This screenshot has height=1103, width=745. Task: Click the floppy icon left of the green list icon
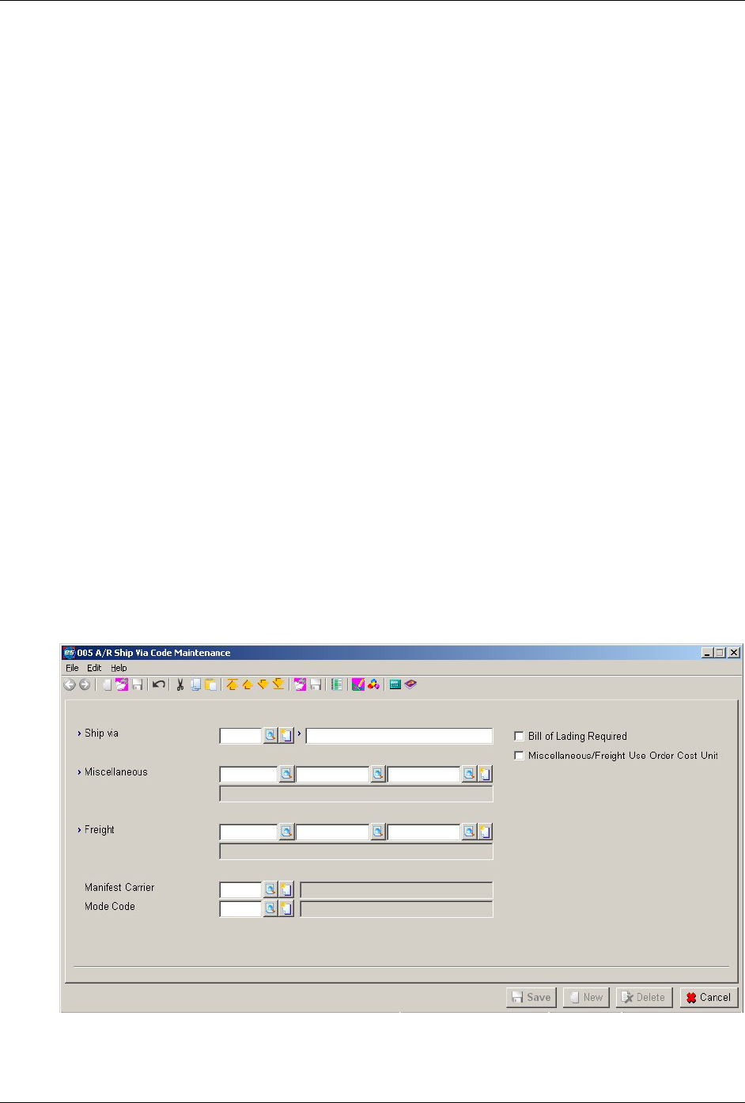click(x=316, y=684)
